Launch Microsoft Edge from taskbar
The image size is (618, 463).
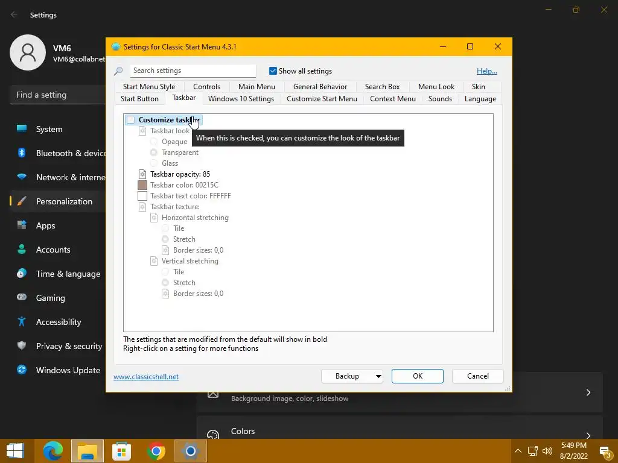click(x=53, y=451)
